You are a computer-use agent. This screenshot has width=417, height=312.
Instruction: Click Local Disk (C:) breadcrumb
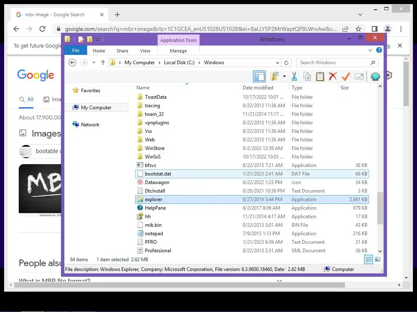179,63
